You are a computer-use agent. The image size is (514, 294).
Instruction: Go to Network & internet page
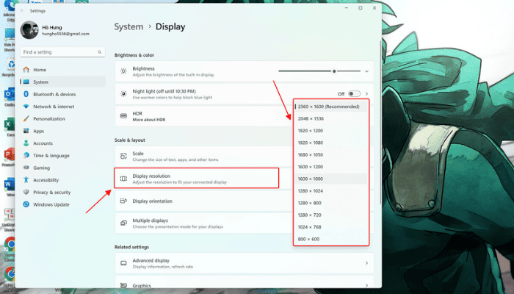(54, 107)
